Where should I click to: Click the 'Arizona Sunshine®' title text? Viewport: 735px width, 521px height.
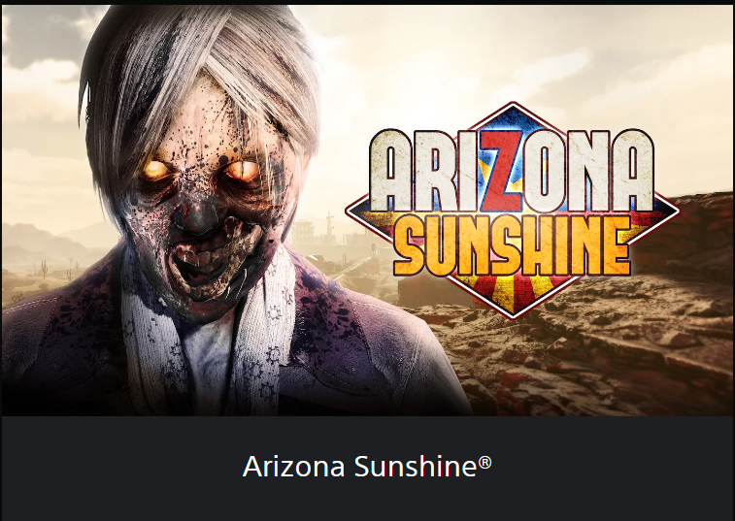[367, 466]
